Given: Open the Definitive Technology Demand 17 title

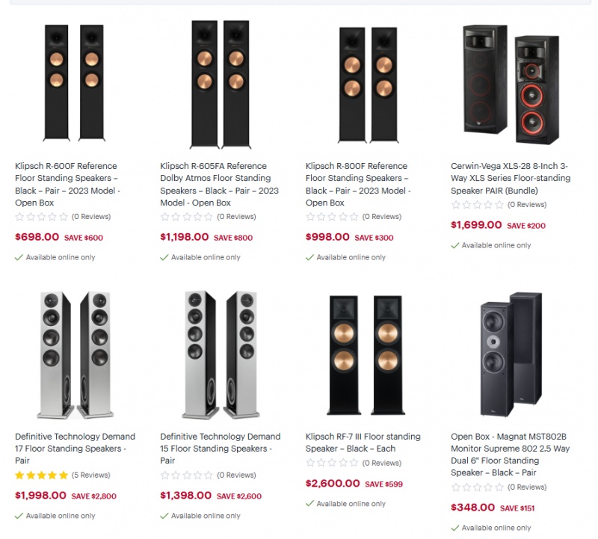Looking at the screenshot, I should coord(75,449).
